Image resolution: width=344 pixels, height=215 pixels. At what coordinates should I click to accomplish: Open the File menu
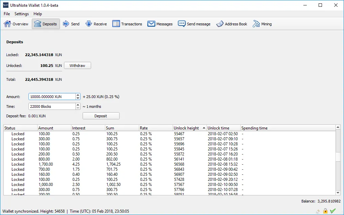[7, 14]
